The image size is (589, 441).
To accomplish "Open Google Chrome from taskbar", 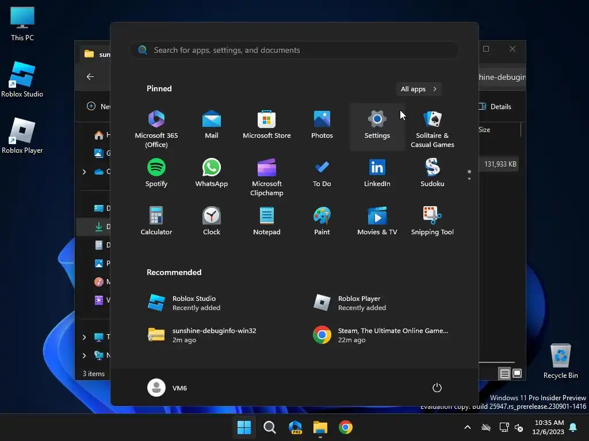I will tap(346, 427).
